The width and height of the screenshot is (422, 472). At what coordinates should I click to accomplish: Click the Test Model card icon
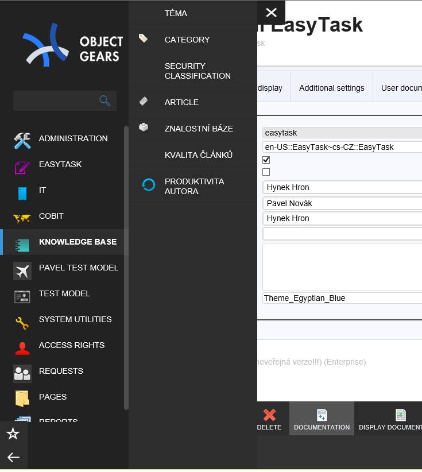tap(22, 297)
